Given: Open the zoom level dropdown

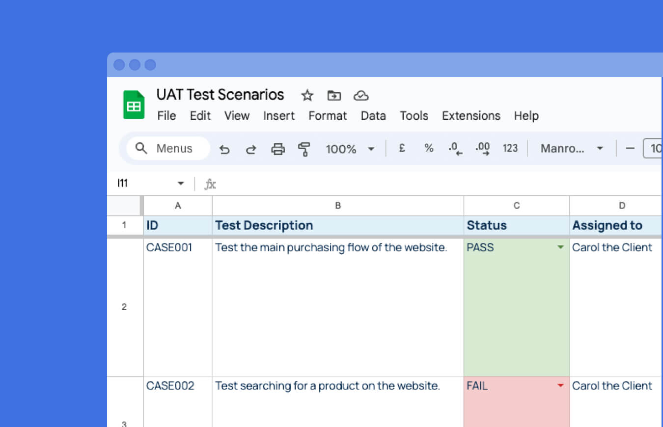Looking at the screenshot, I should (350, 149).
